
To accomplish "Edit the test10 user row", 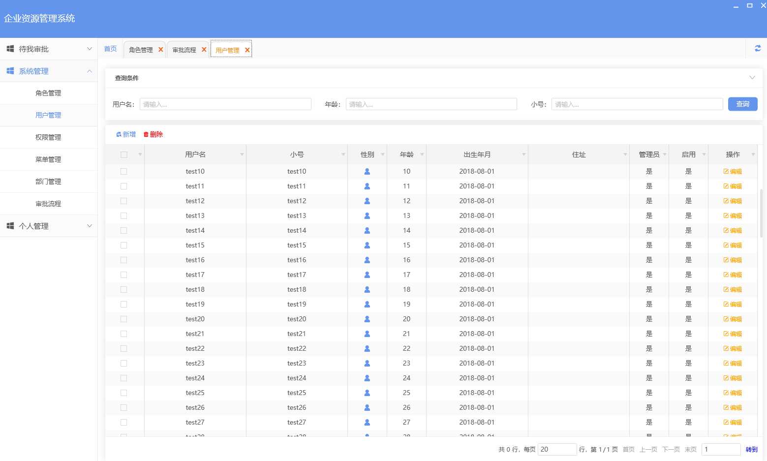I will click(x=733, y=172).
